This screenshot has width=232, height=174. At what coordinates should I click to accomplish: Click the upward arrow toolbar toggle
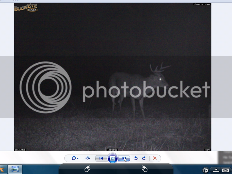coord(216,170)
